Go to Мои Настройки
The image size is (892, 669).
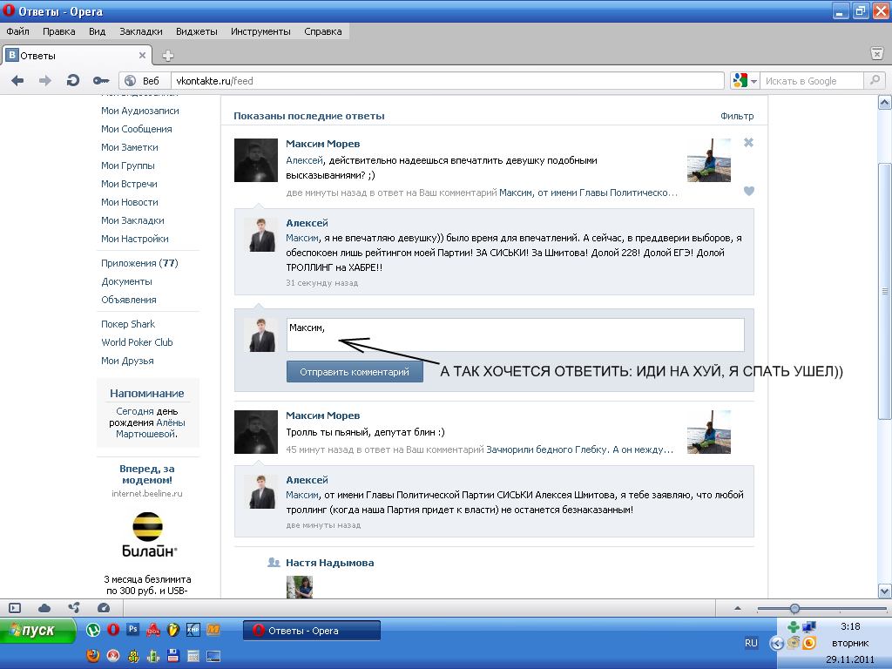[135, 239]
